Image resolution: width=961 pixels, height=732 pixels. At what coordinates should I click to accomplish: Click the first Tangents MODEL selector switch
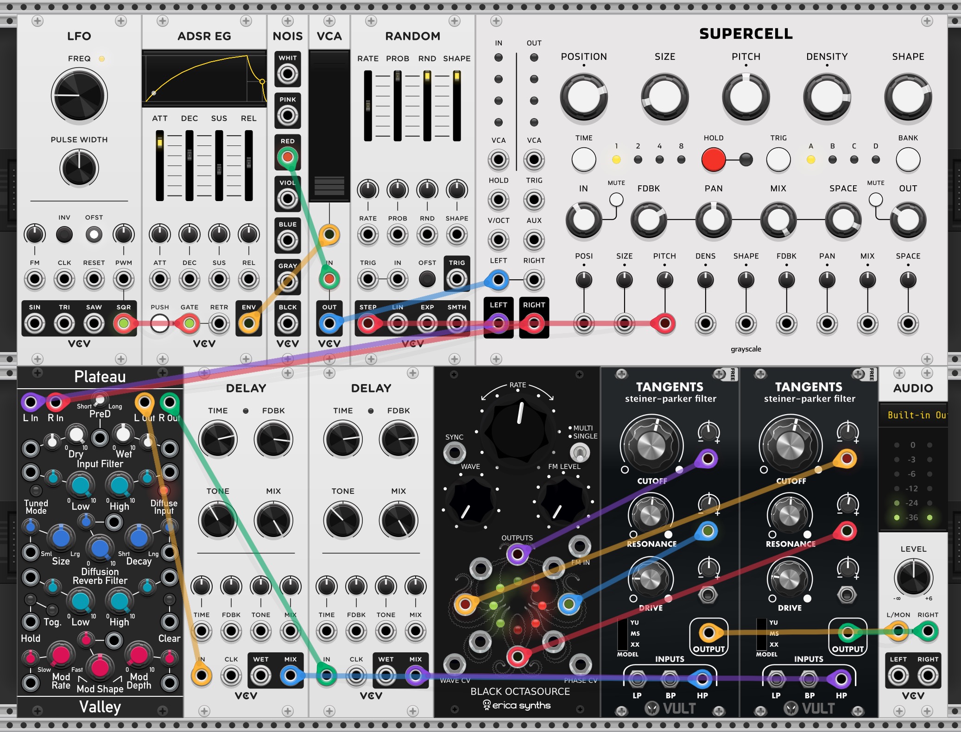click(x=623, y=634)
